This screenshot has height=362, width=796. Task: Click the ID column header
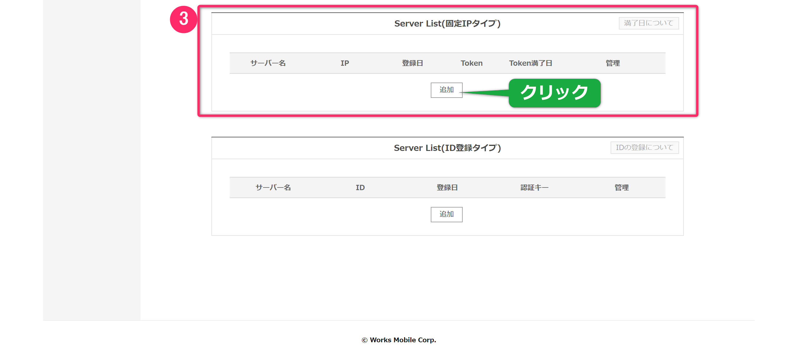360,188
